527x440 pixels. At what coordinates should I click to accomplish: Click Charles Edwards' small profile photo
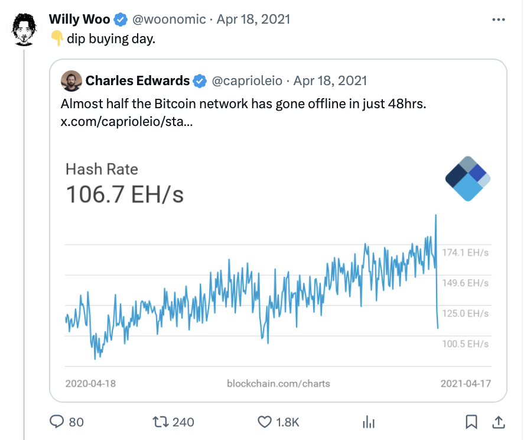click(x=71, y=81)
